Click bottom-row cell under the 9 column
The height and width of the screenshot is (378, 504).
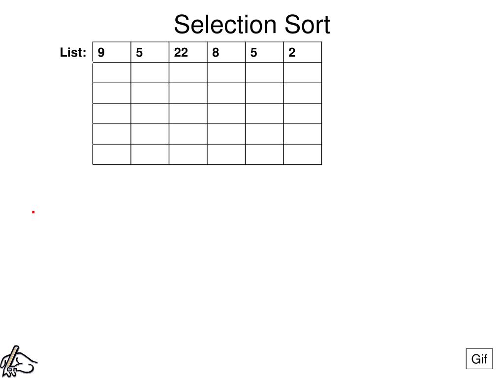pyautogui.click(x=112, y=154)
